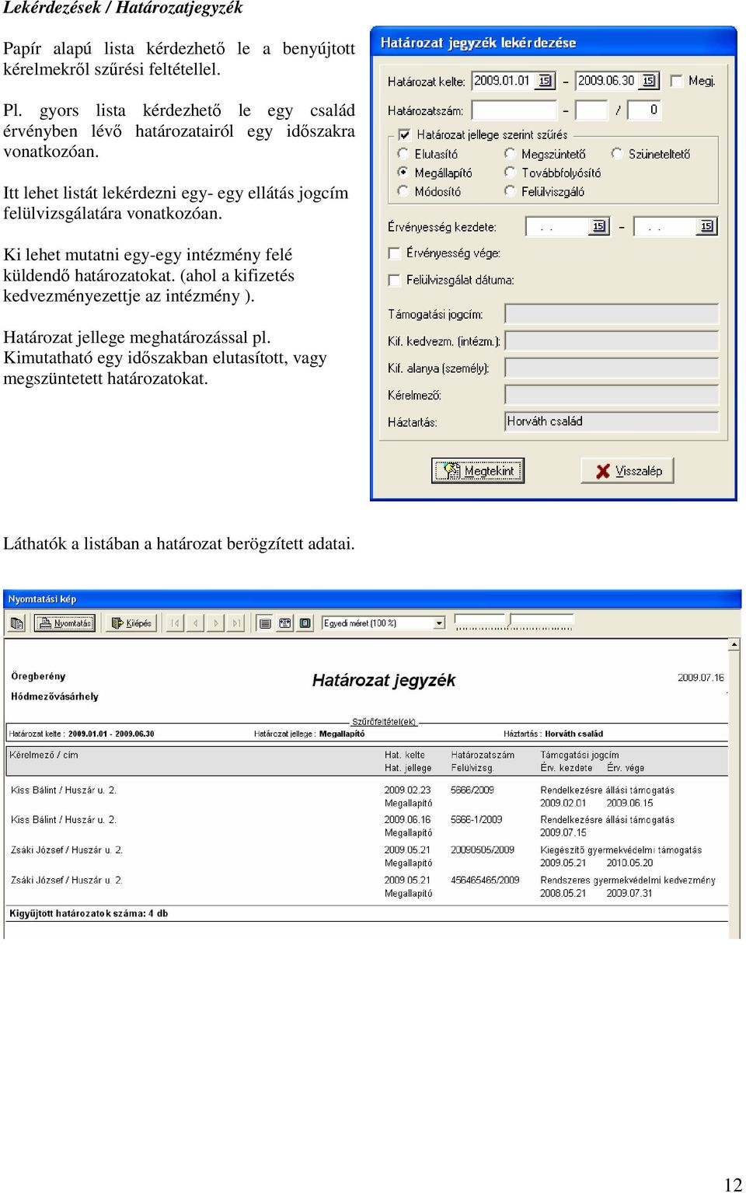Select the Szüneteltető radio option

coord(617,154)
